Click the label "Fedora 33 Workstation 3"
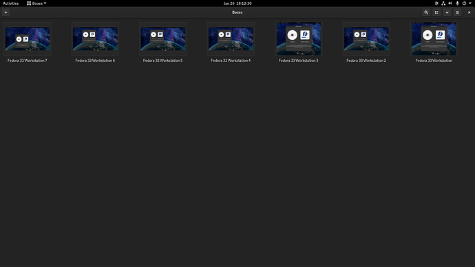This screenshot has width=475, height=267. [x=298, y=61]
